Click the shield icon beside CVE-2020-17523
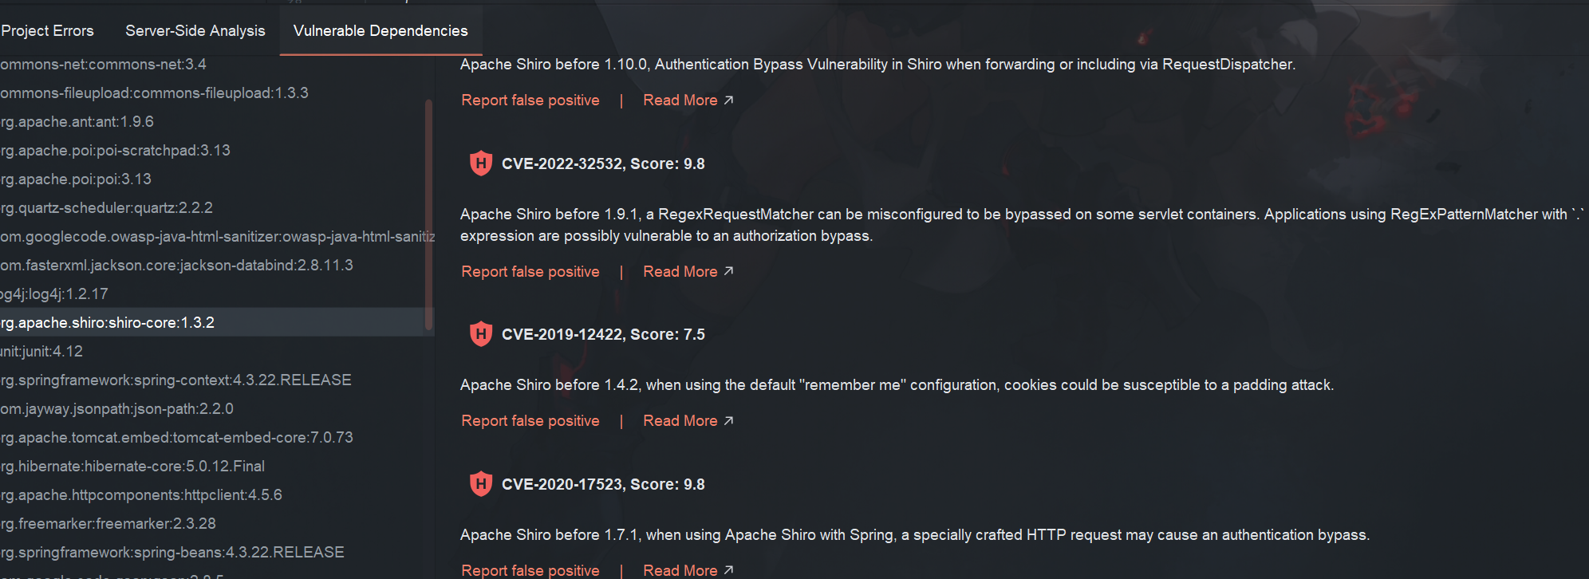The image size is (1589, 579). pos(480,484)
